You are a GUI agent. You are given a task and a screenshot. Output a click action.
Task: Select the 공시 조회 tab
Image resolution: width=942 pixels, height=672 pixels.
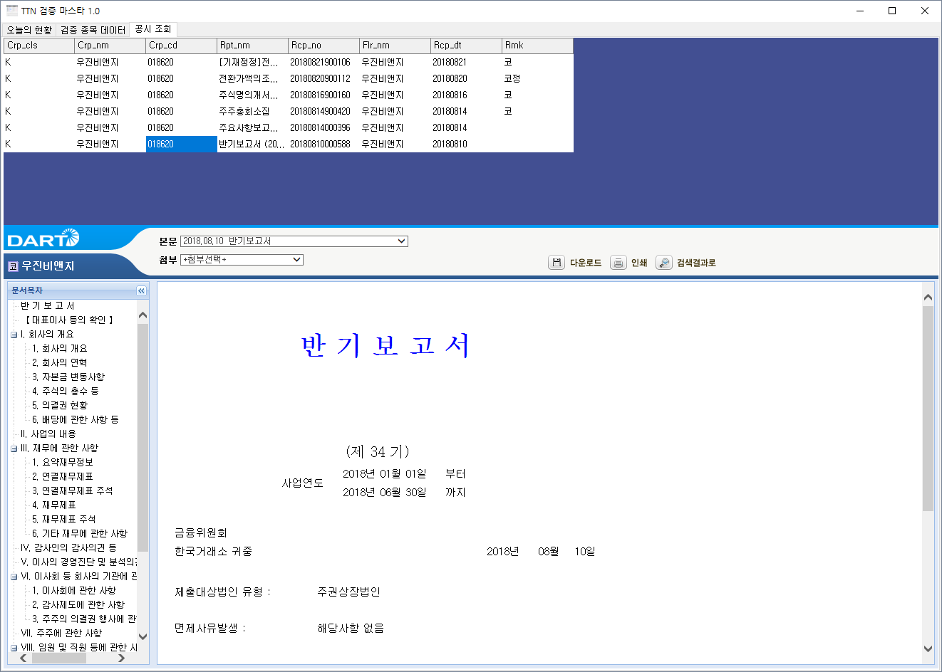153,29
